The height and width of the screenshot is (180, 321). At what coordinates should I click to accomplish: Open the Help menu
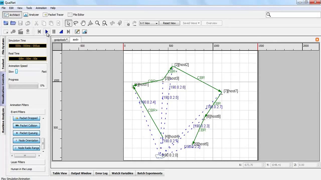(x=53, y=8)
